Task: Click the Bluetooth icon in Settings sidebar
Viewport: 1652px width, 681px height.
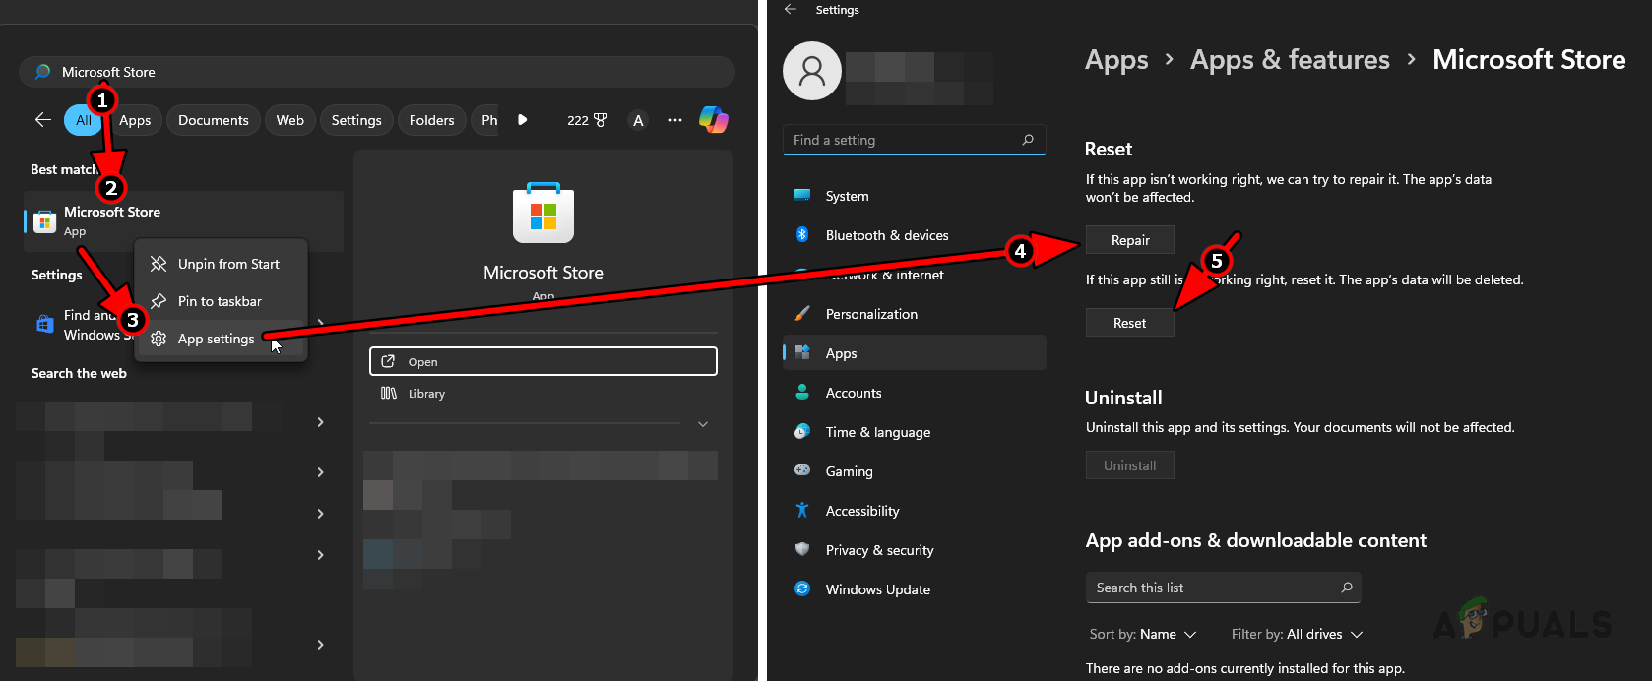Action: click(x=802, y=234)
